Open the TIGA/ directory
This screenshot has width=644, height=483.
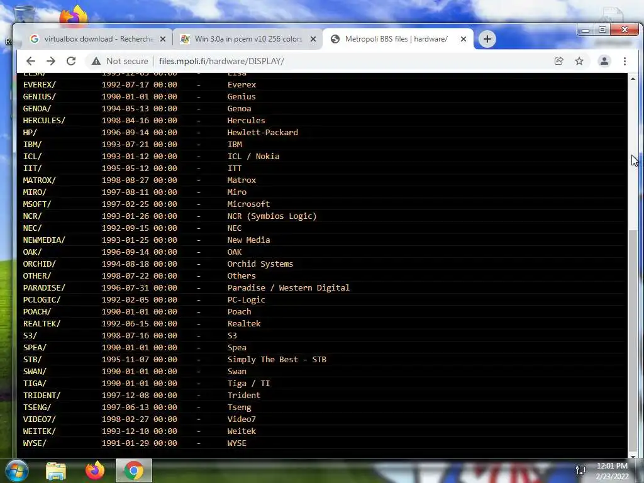coord(35,383)
